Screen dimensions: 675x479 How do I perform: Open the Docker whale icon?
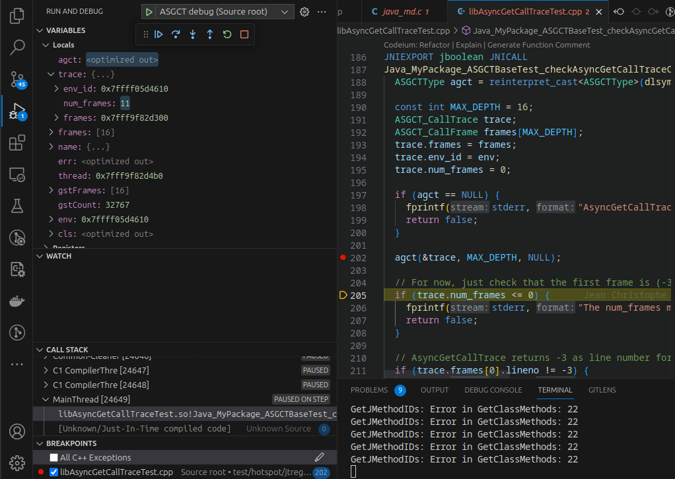17,301
